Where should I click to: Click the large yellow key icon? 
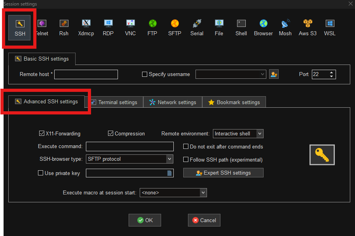tap(322, 155)
